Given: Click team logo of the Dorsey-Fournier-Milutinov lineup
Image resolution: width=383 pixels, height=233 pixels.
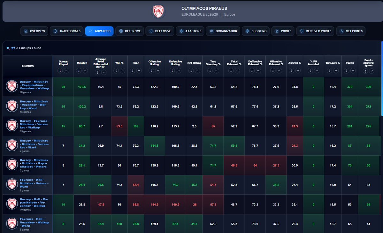Looking at the screenshot, I should coord(12,125).
